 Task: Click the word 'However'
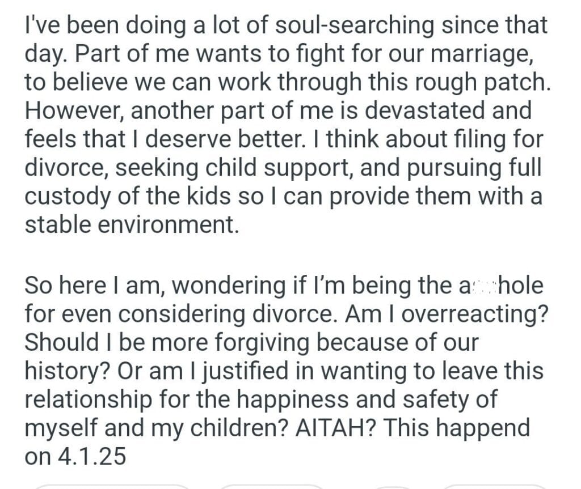click(74, 111)
